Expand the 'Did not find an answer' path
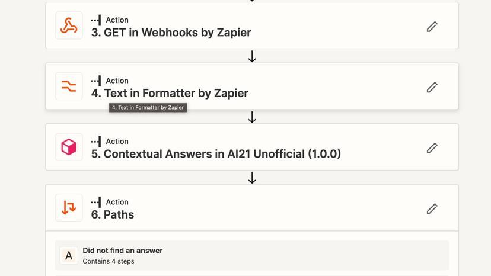Screen dimensions: 491x276 123,251
